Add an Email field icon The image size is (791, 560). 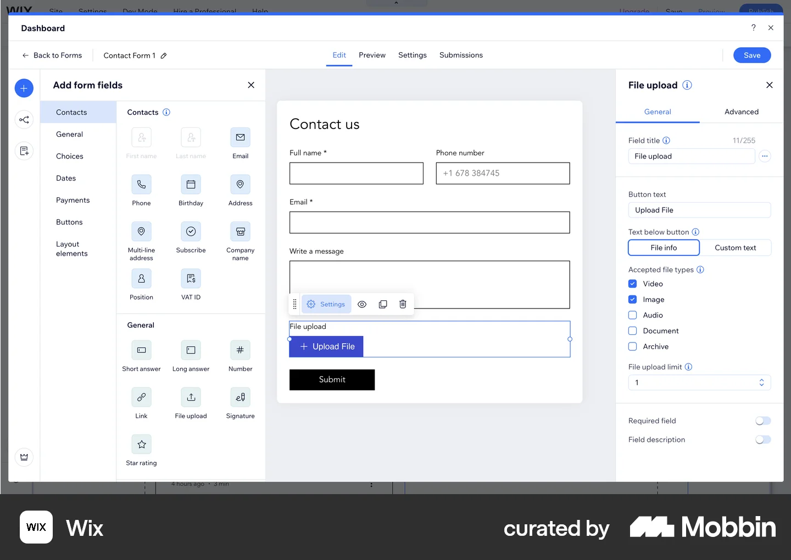point(240,137)
